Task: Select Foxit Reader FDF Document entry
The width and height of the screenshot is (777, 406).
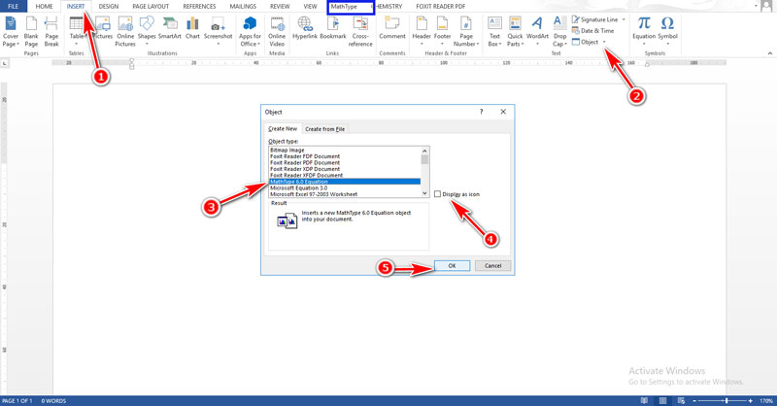Action: [x=345, y=156]
